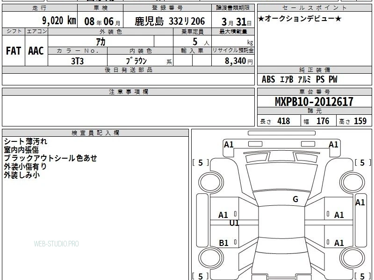374x280 pixels.
Task: Click the AAC air conditioner value
Action: [x=36, y=51]
